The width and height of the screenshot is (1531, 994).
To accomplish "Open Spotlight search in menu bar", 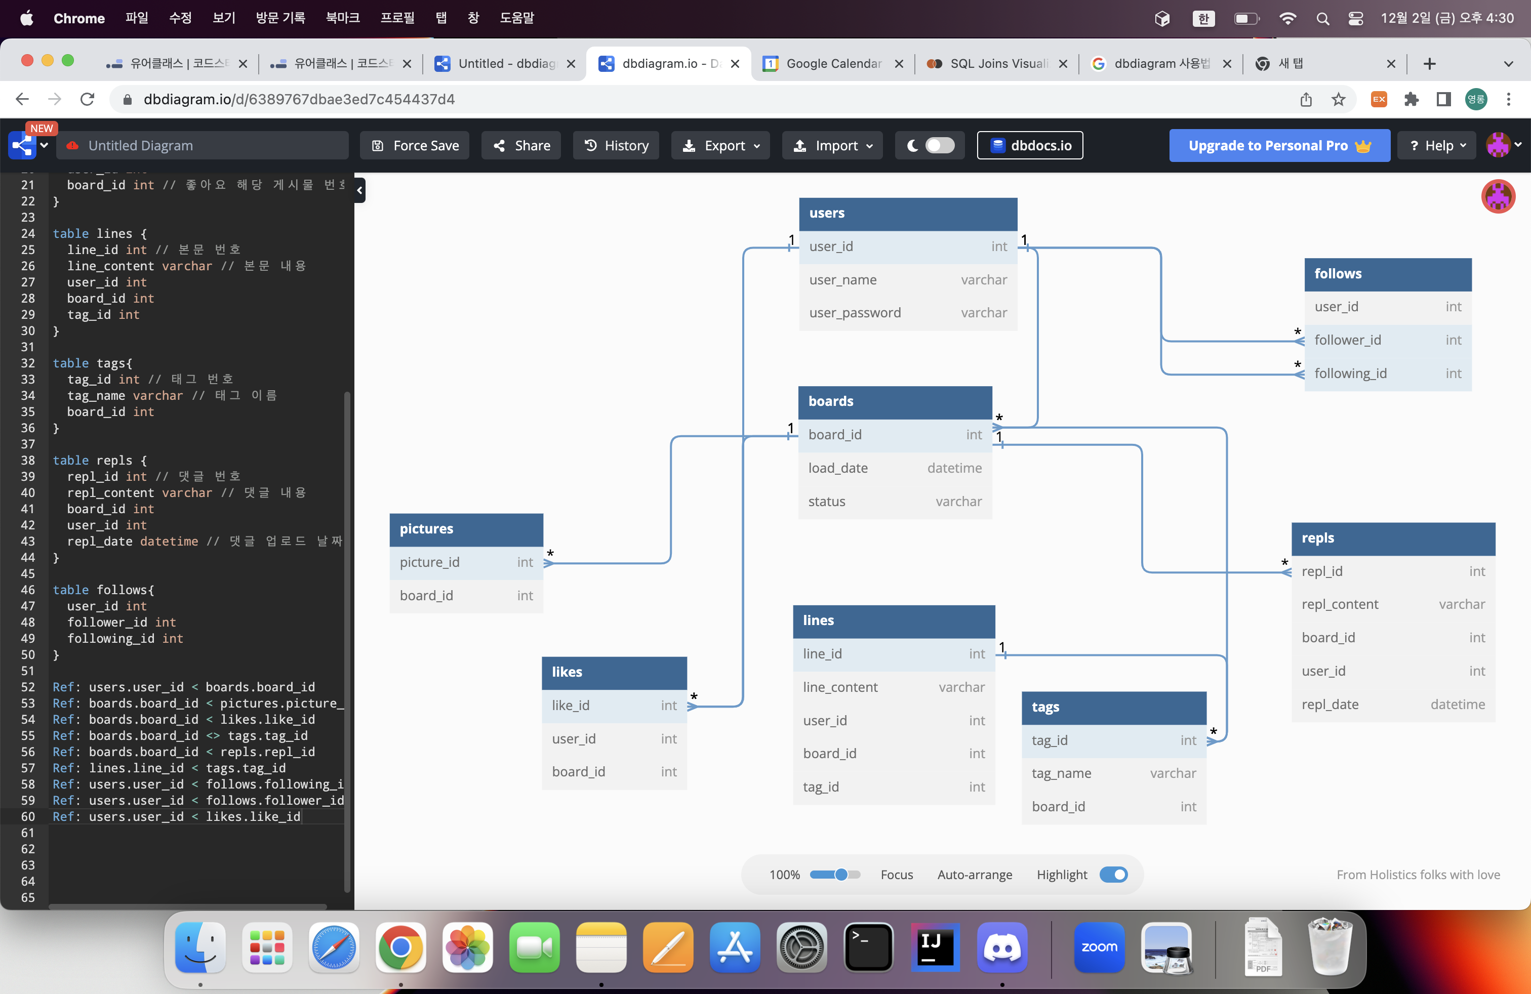I will 1322,19.
